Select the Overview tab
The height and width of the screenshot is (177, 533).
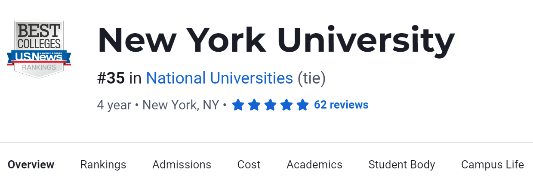coord(31,165)
